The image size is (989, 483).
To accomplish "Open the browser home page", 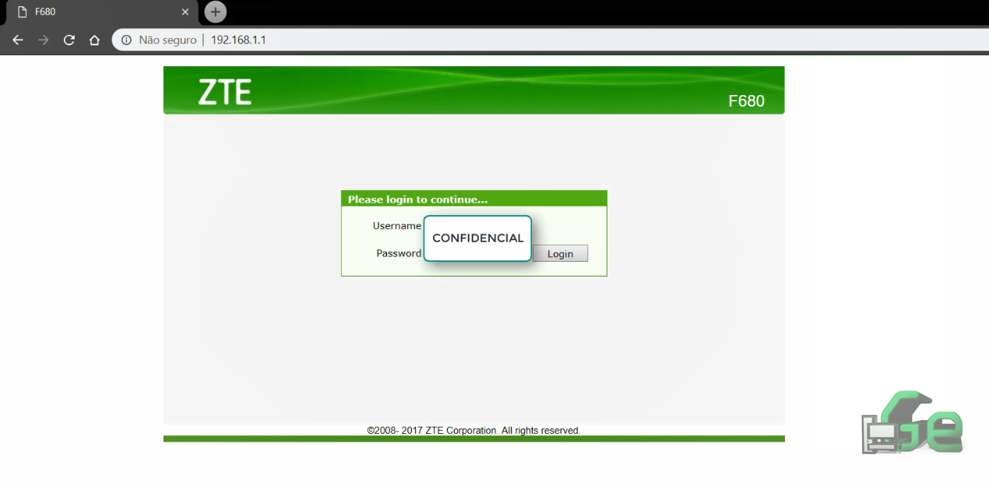I will pyautogui.click(x=94, y=40).
